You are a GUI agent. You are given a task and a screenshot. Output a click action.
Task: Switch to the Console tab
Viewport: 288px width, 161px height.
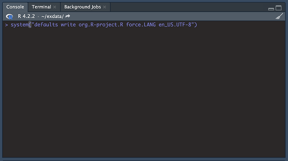15,7
